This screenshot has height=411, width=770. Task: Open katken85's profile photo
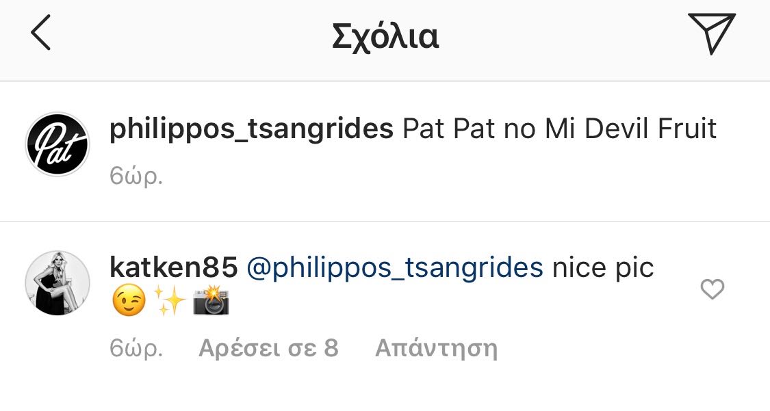(x=57, y=283)
